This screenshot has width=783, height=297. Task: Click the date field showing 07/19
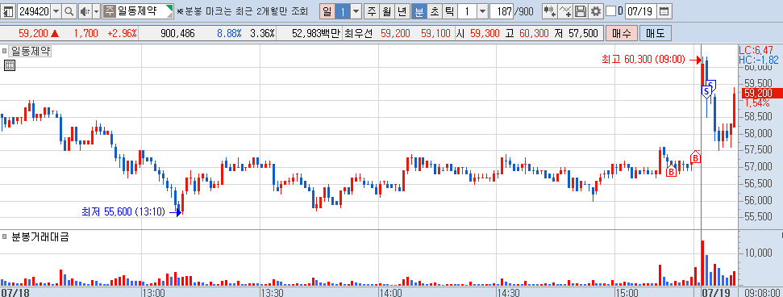pos(641,11)
